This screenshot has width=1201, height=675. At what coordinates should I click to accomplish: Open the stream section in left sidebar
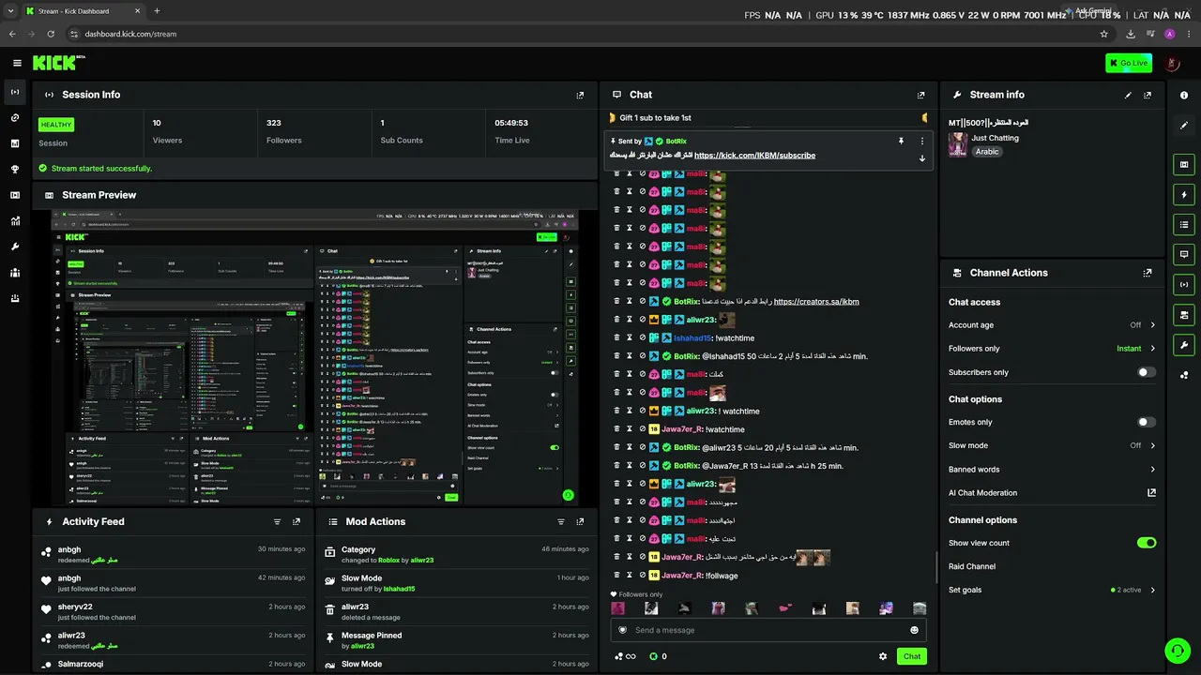click(15, 92)
